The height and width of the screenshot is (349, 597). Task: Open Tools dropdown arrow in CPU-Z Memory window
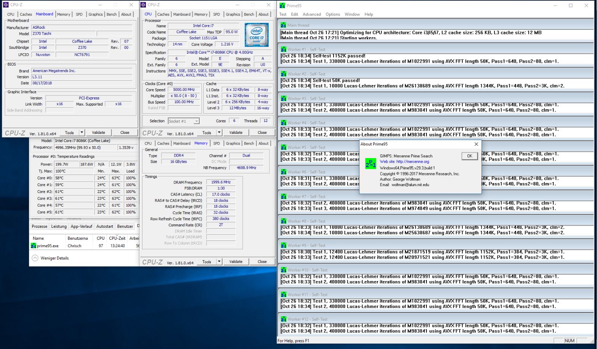click(219, 262)
